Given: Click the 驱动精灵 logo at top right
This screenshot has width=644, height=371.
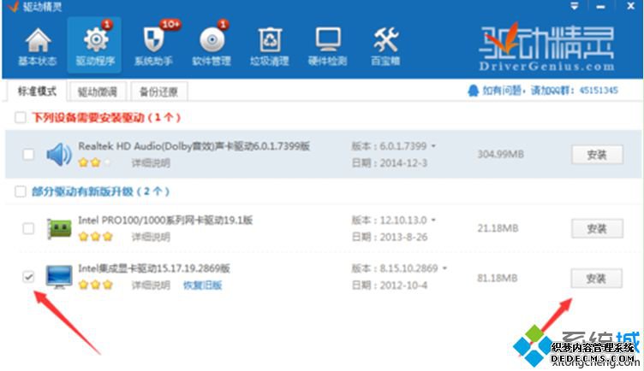Looking at the screenshot, I should click(x=546, y=46).
